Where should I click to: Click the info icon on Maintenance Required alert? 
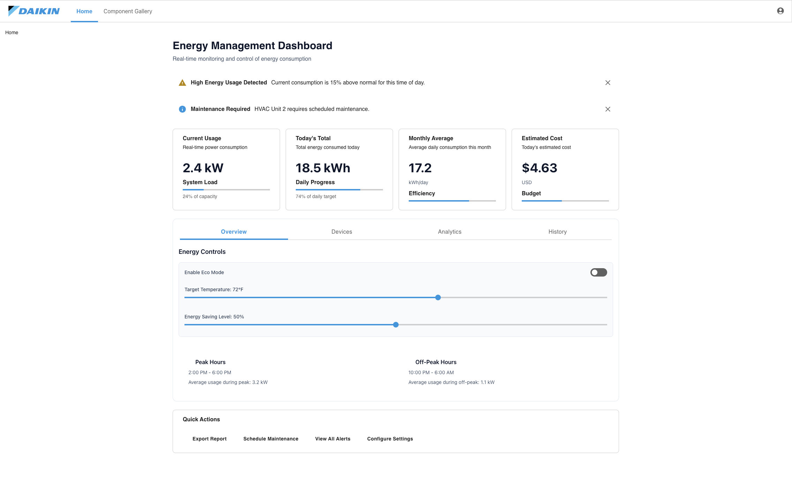[x=182, y=109]
